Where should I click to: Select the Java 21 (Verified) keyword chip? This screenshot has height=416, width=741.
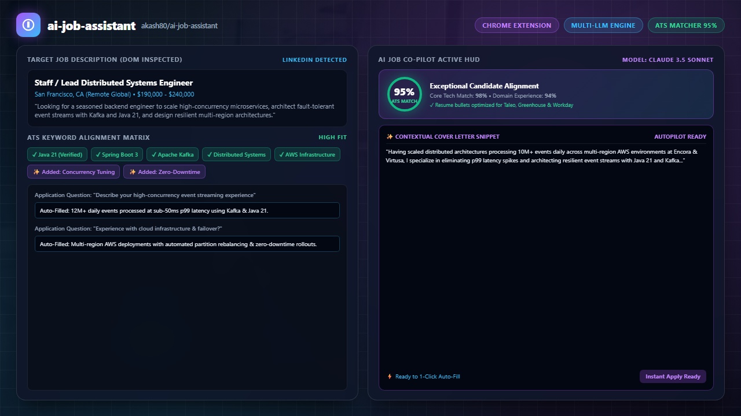pyautogui.click(x=57, y=155)
